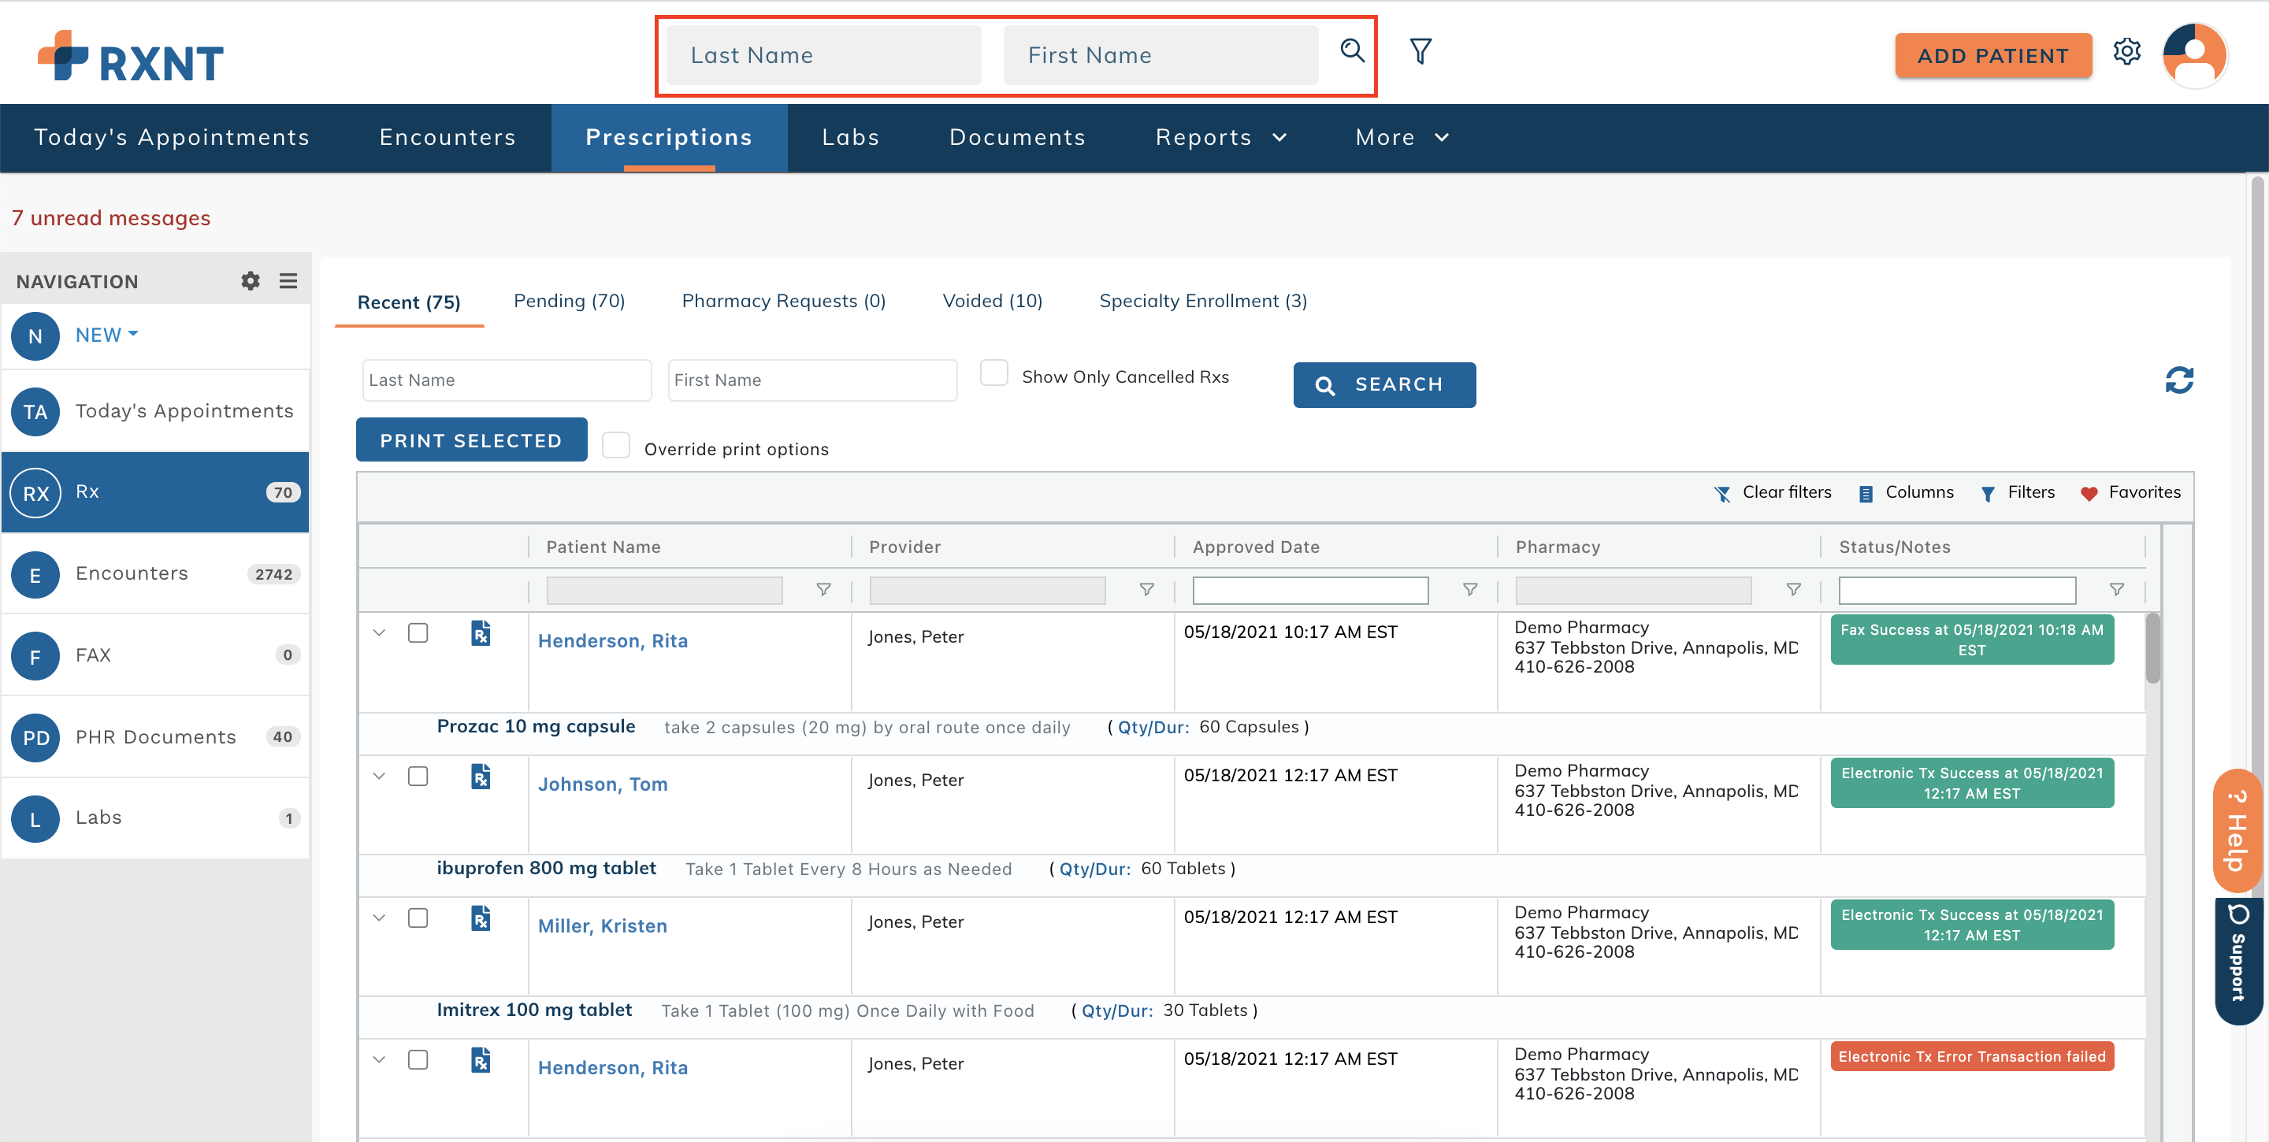
Task: Open the Rx prescription document icon for Johnson, Tom
Action: pyautogui.click(x=481, y=776)
